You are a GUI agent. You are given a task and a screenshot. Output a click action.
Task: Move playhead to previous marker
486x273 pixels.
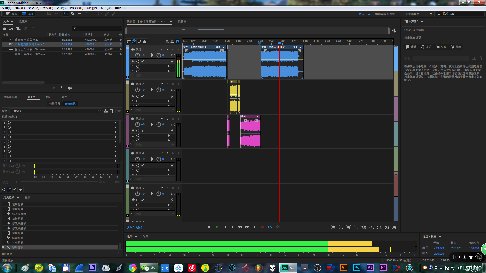232,227
